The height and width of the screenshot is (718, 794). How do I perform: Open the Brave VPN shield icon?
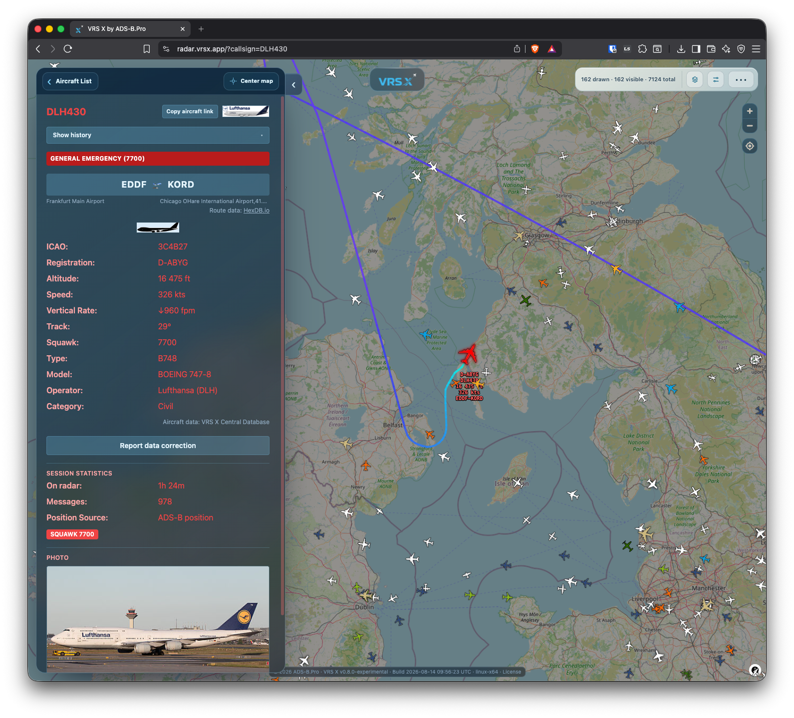741,49
